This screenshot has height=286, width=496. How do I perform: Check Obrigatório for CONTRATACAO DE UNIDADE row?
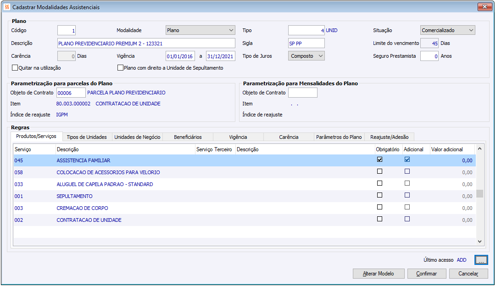(379, 219)
